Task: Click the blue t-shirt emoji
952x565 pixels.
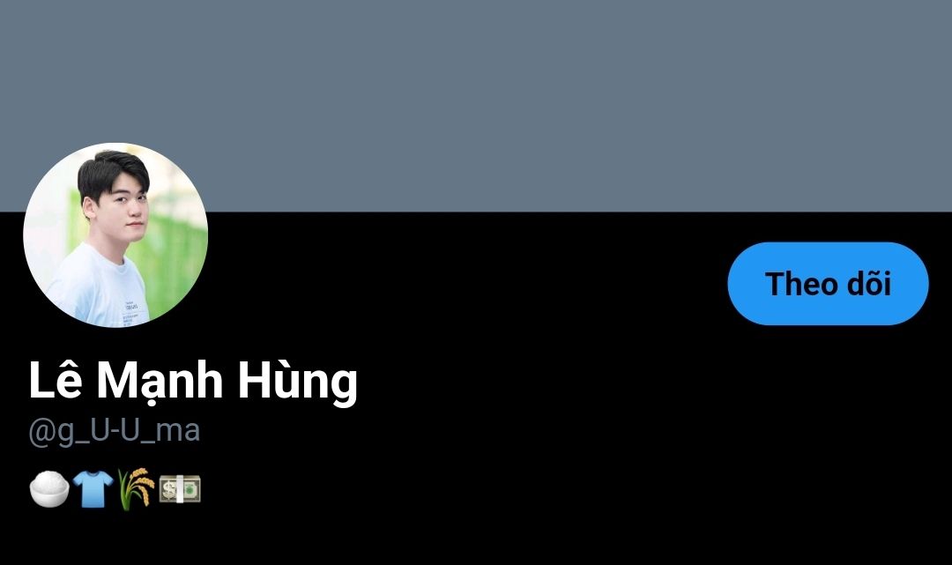Action: [93, 488]
